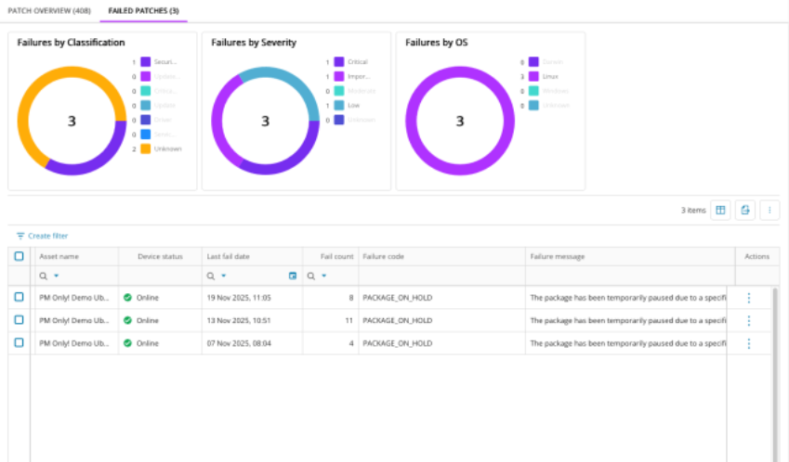The image size is (789, 462).
Task: Click the Create filter funnel icon
Action: pos(20,237)
